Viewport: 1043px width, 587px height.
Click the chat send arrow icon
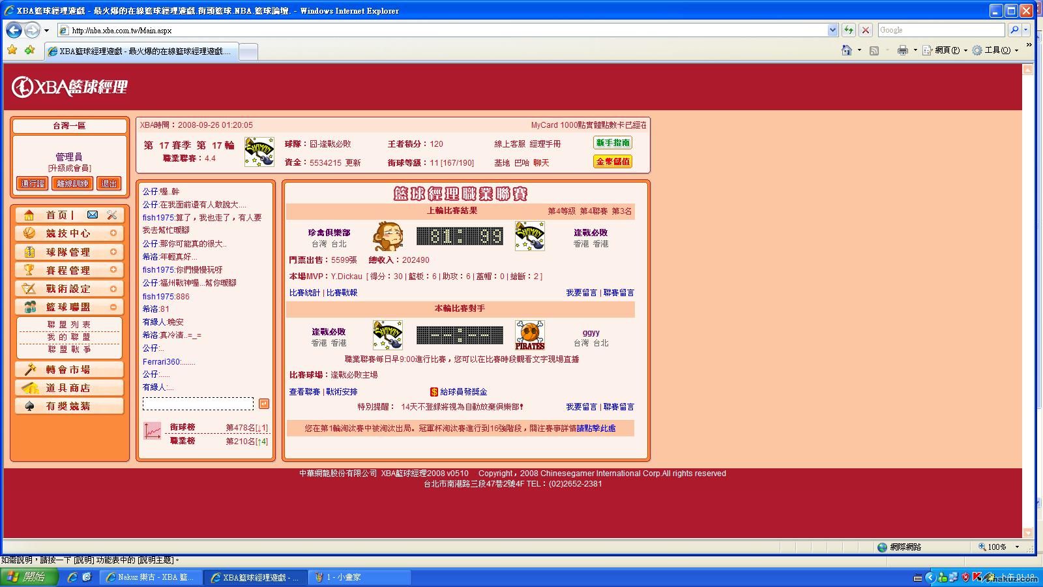click(263, 404)
